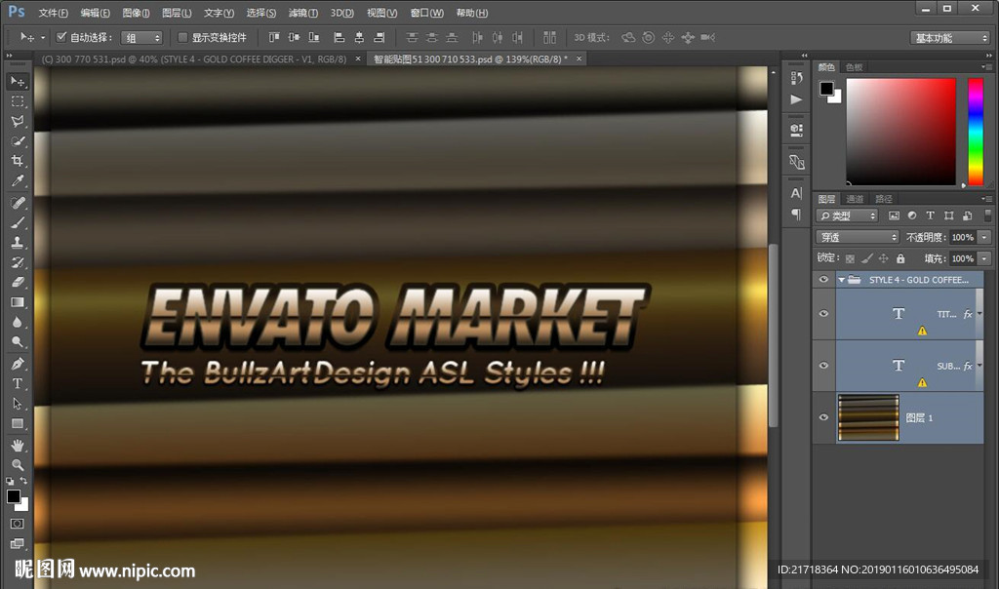This screenshot has width=999, height=589.
Task: Pick the History Brush tool
Action: click(x=18, y=261)
